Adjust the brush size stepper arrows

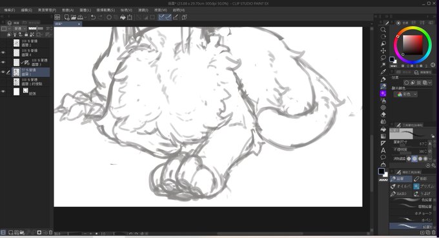(x=425, y=144)
